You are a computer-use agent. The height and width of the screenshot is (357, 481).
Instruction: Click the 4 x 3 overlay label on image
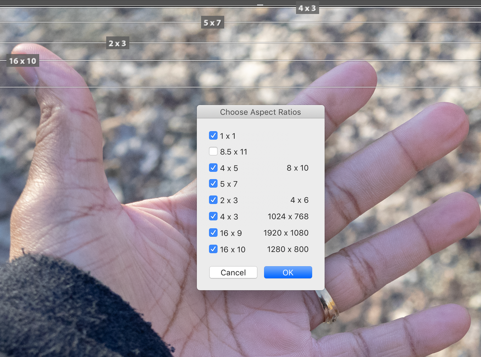(307, 8)
